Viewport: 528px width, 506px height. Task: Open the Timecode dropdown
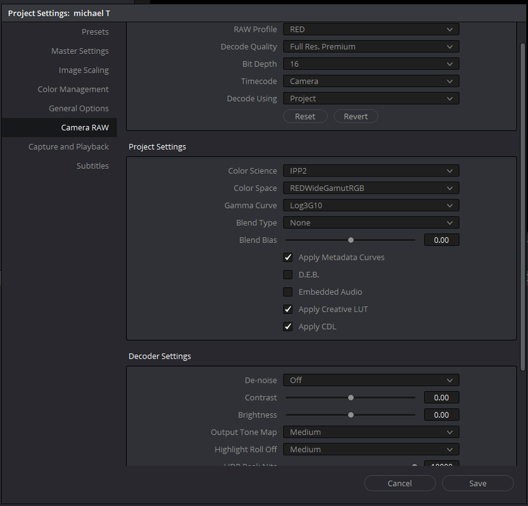coord(371,81)
